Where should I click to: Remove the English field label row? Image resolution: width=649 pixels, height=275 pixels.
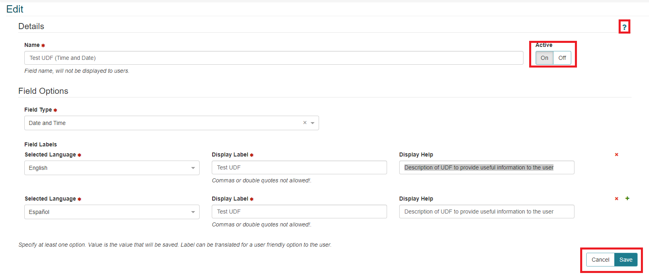point(617,154)
